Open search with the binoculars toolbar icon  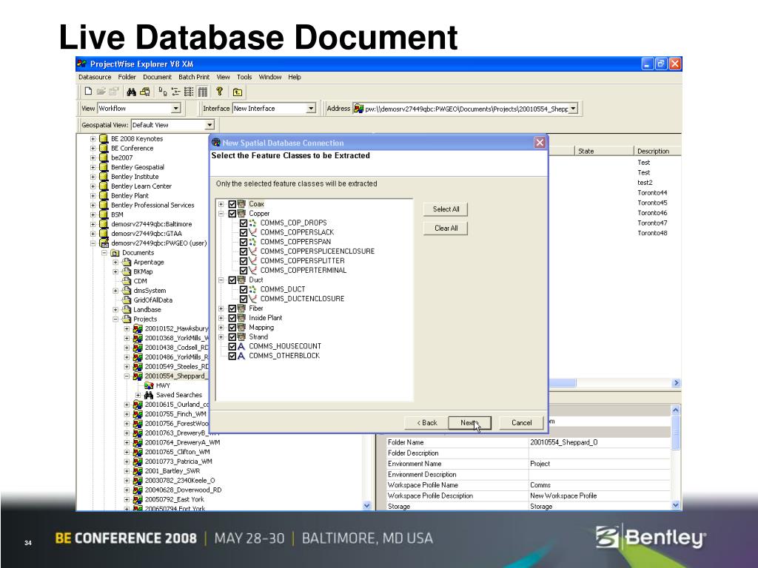(x=131, y=92)
